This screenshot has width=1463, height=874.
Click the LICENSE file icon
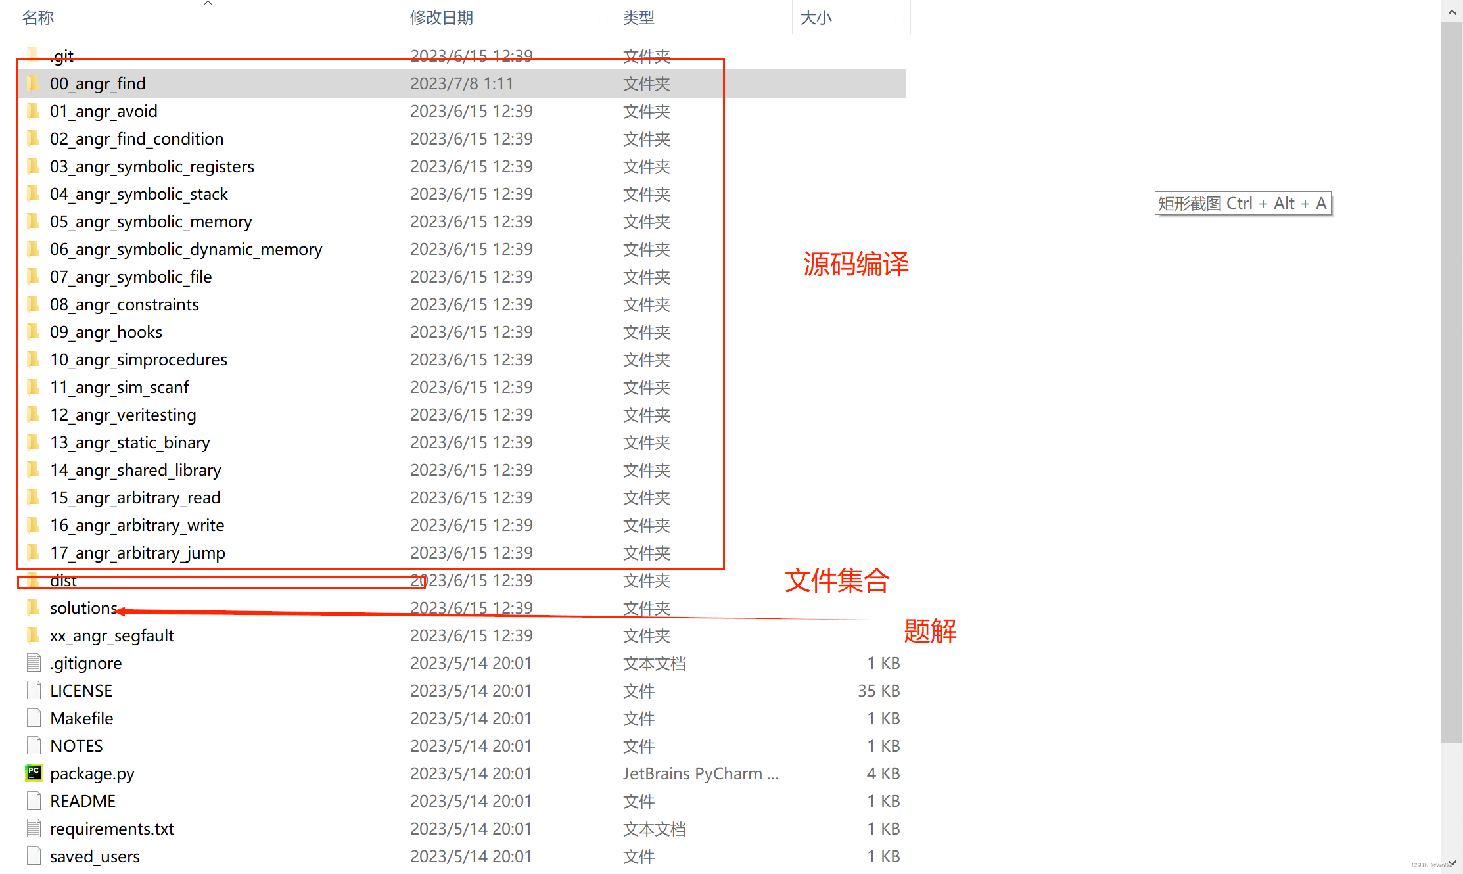(x=34, y=691)
